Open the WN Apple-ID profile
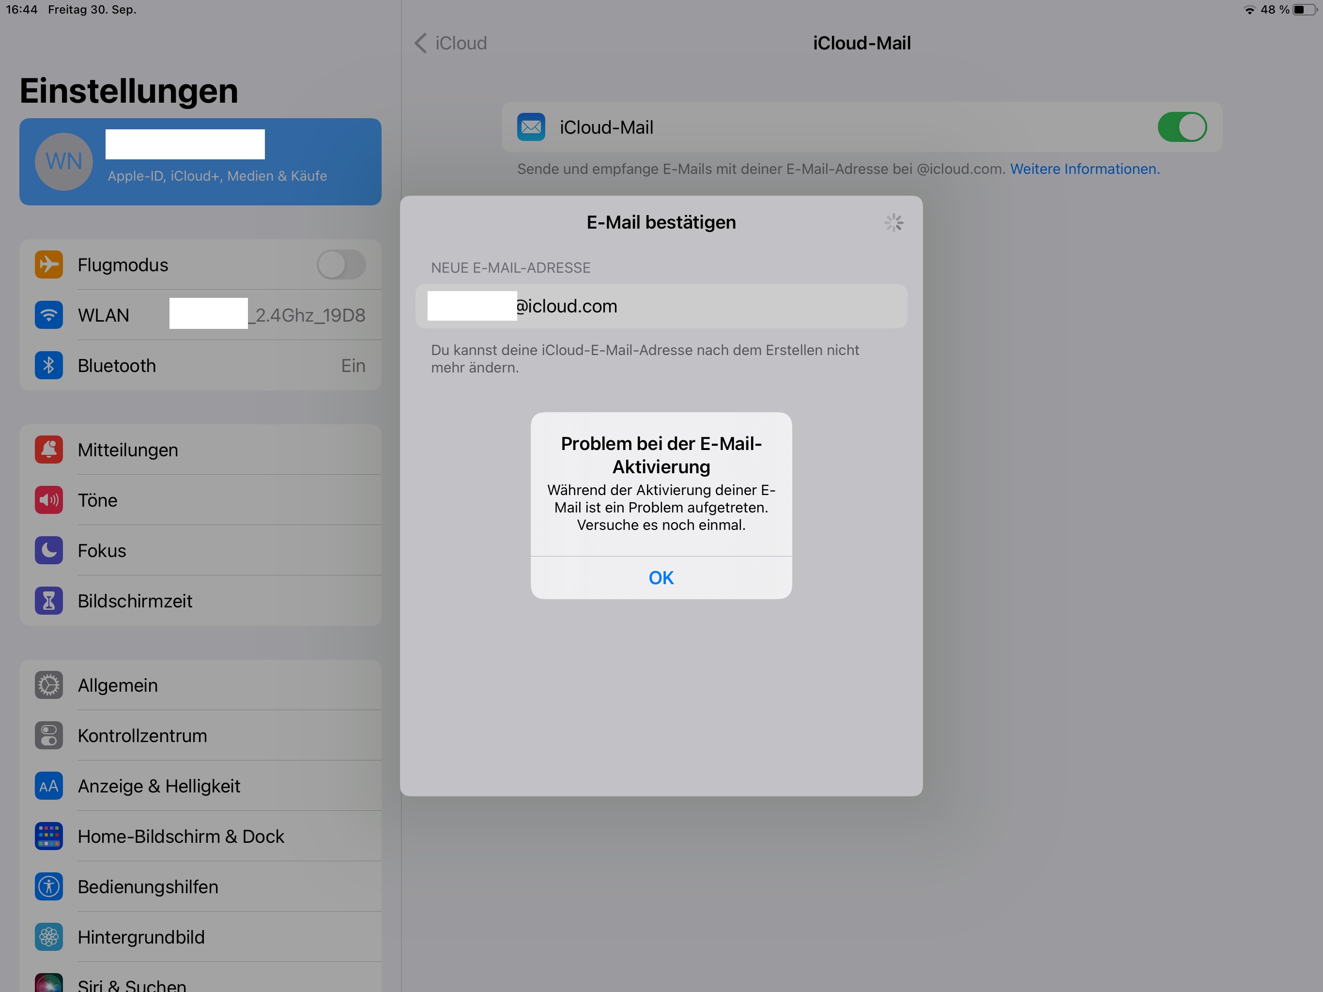The width and height of the screenshot is (1323, 992). tap(200, 162)
